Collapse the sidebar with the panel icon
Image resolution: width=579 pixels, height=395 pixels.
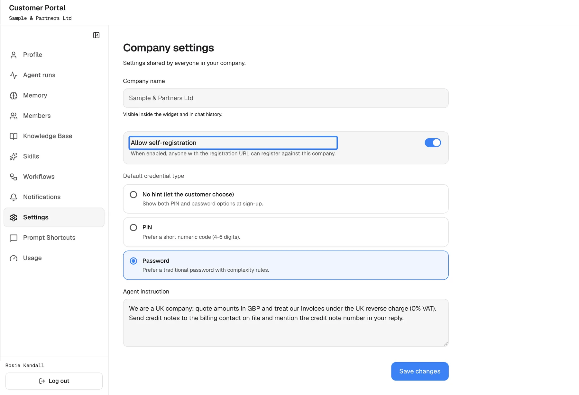[x=96, y=35]
